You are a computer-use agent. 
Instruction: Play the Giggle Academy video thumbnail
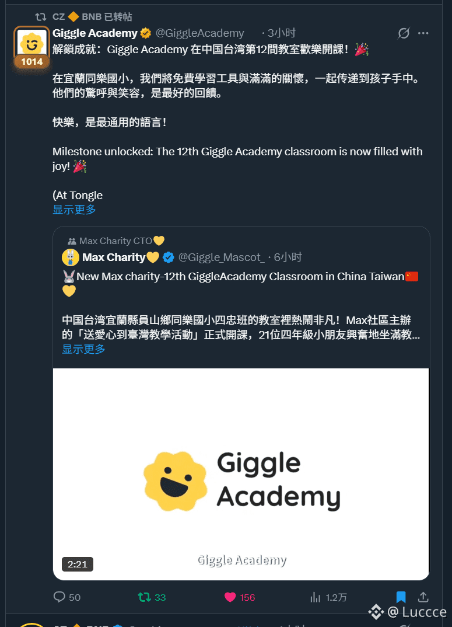pyautogui.click(x=241, y=474)
